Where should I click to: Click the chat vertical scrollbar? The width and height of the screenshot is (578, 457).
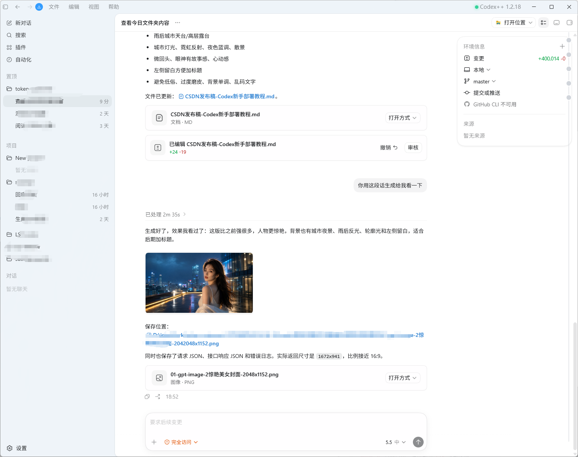[x=575, y=386]
